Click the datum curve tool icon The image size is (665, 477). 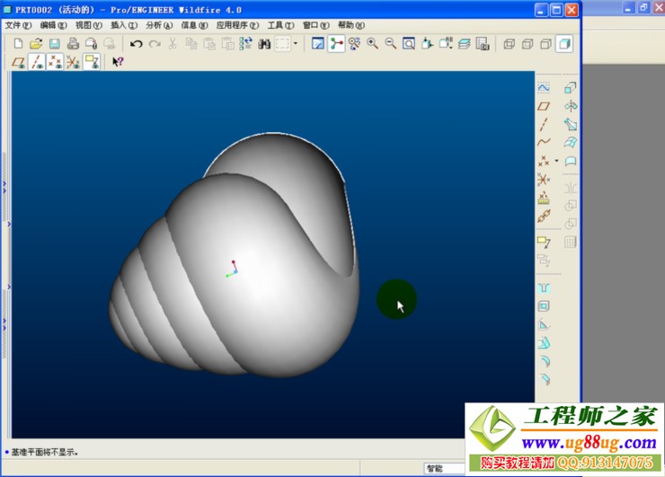544,142
